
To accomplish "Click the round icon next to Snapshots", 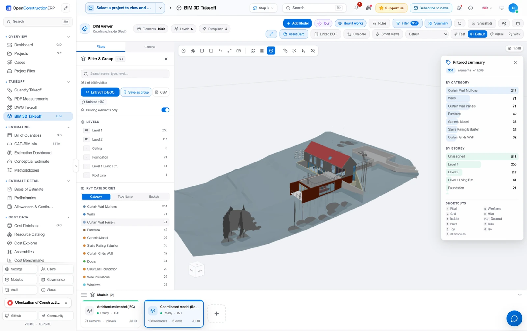I will click(504, 23).
